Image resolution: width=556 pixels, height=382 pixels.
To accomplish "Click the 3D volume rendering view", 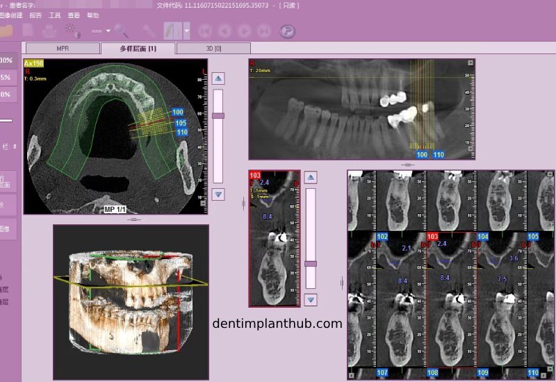I will point(131,302).
